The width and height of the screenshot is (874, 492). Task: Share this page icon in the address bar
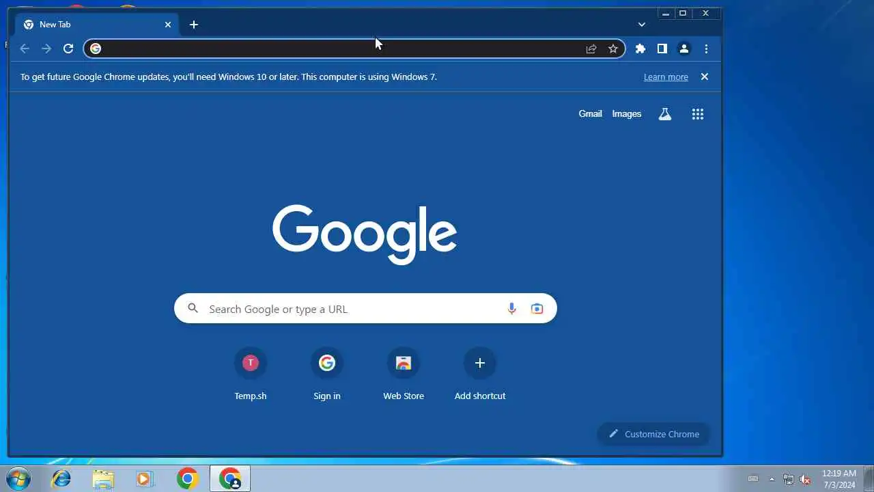tap(591, 49)
